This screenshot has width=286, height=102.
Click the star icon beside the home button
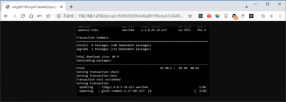point(48,16)
